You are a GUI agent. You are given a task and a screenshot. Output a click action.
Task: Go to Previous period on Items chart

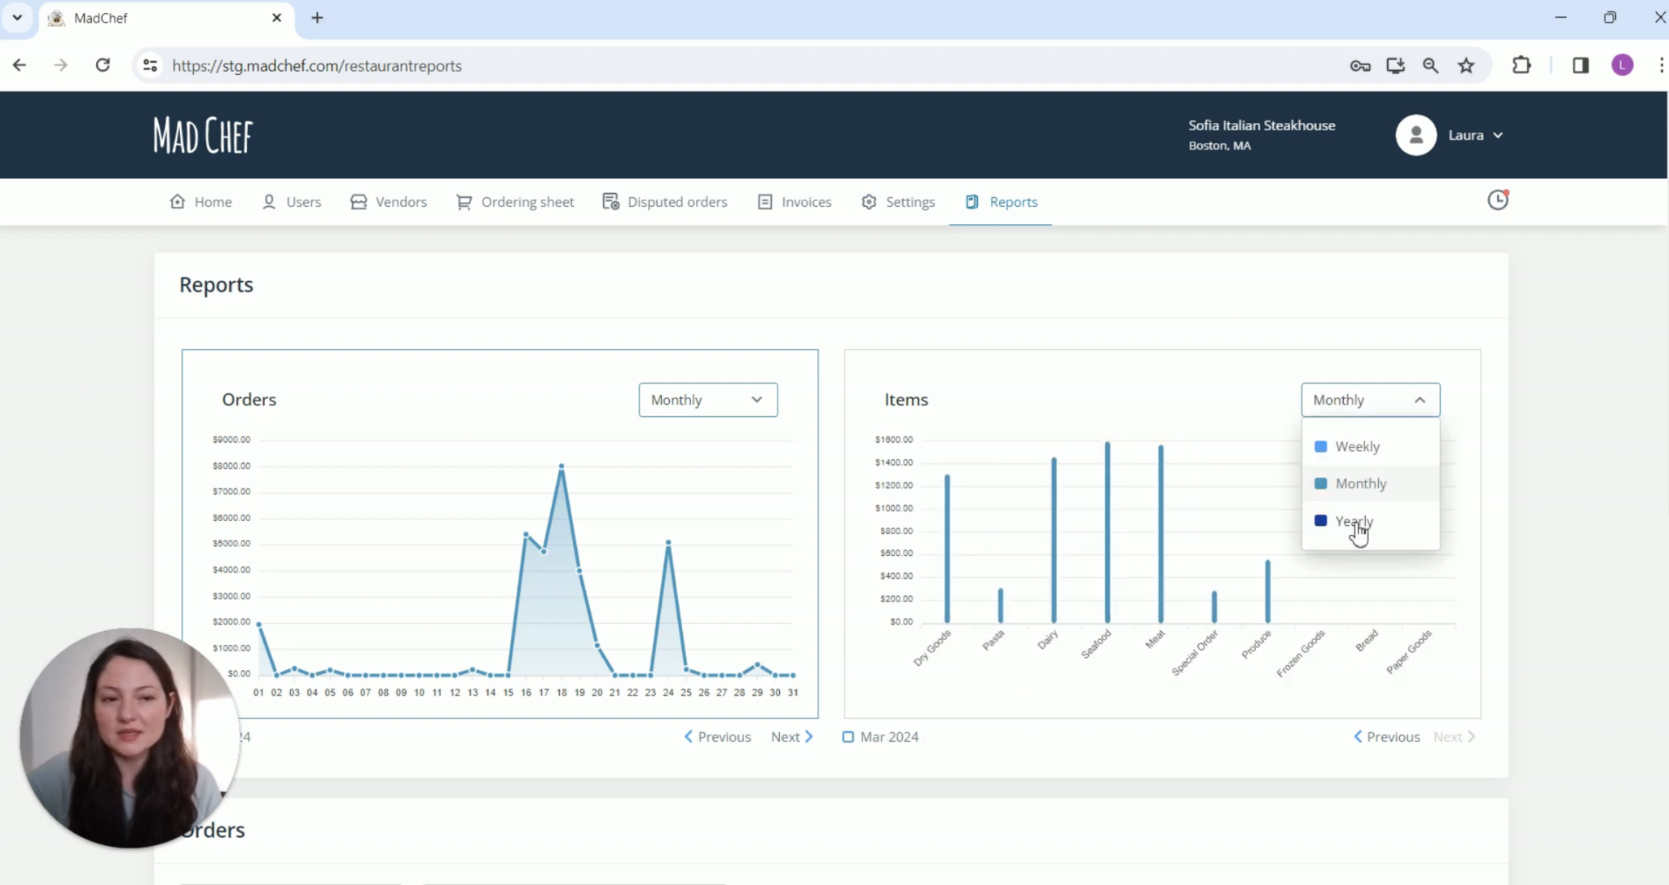pyautogui.click(x=1386, y=737)
